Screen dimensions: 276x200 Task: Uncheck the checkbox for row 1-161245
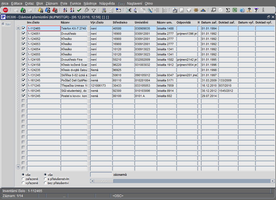tap(24, 80)
